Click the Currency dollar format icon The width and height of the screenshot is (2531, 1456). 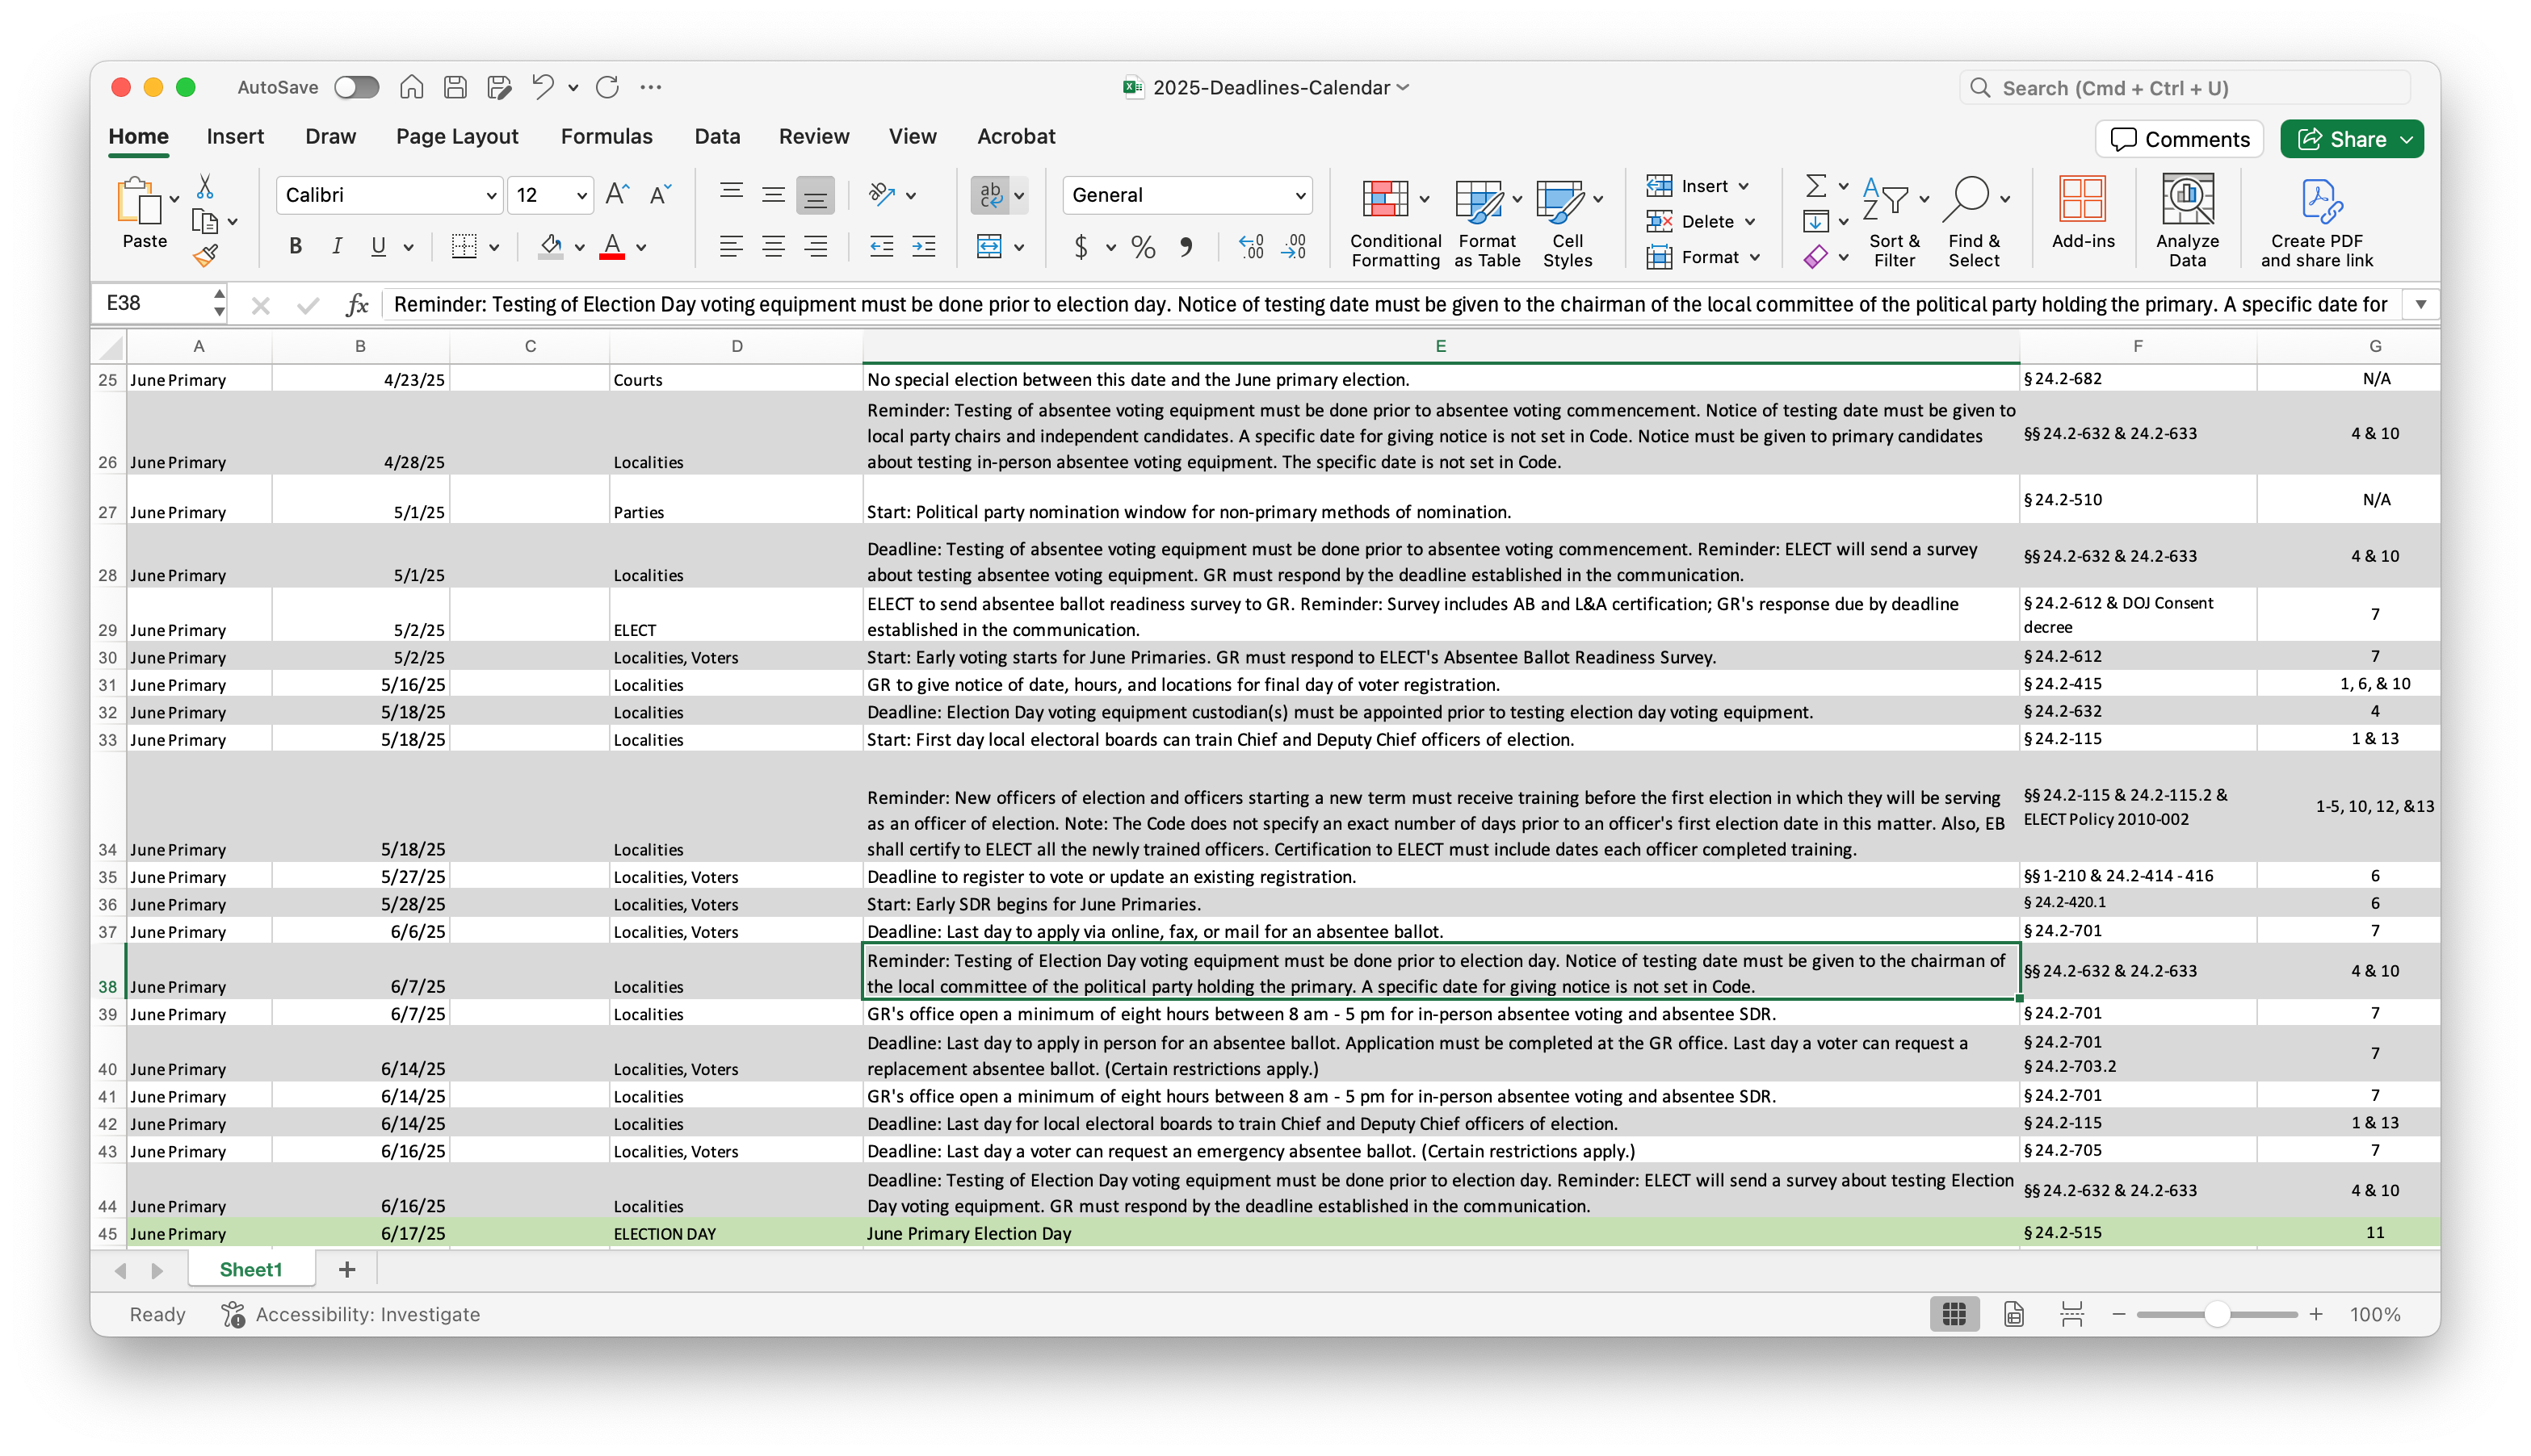tap(1081, 246)
